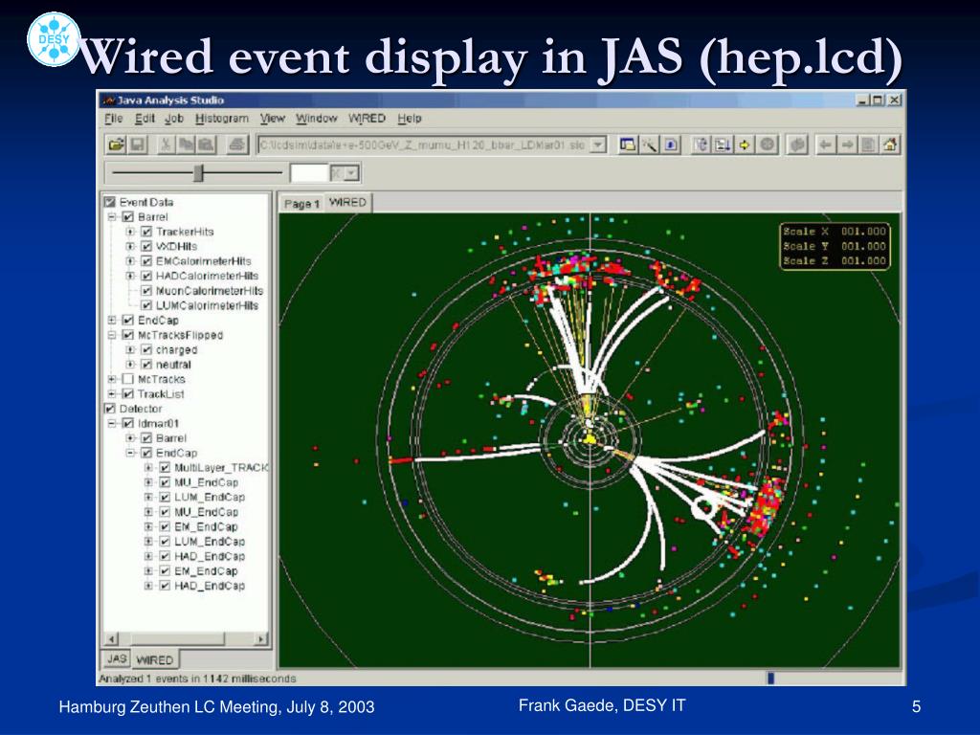This screenshot has height=735, width=980.
Task: Collapse the EndCap node under ldmar01
Action: (x=130, y=453)
